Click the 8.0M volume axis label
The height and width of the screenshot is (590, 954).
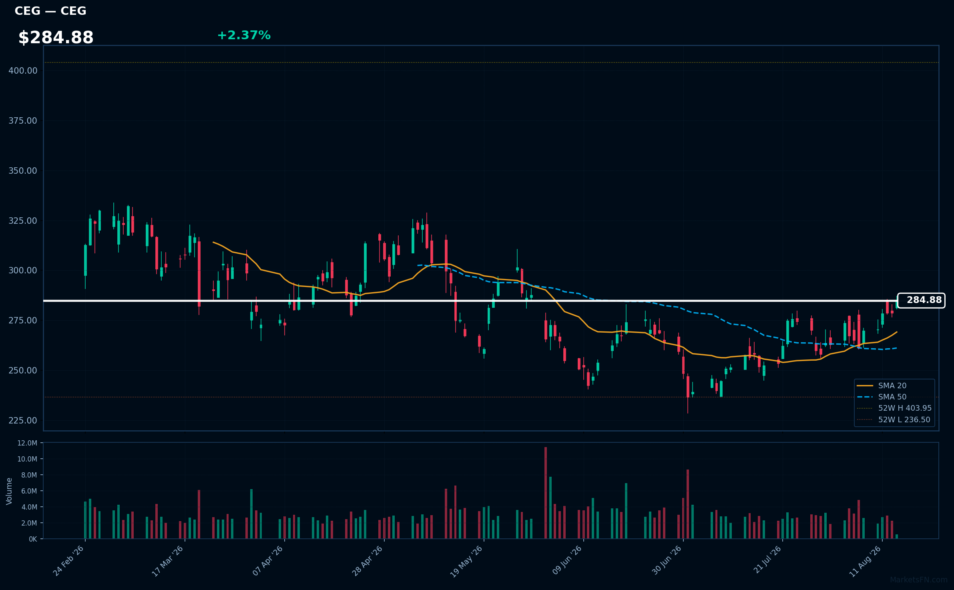click(x=29, y=475)
